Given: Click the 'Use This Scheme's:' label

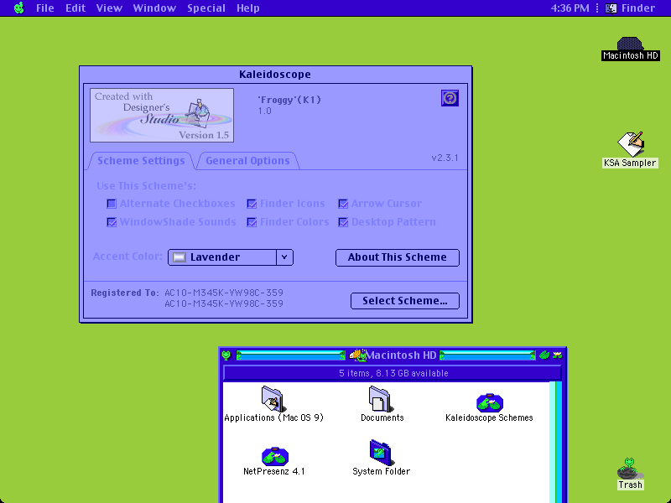Looking at the screenshot, I should pyautogui.click(x=146, y=186).
